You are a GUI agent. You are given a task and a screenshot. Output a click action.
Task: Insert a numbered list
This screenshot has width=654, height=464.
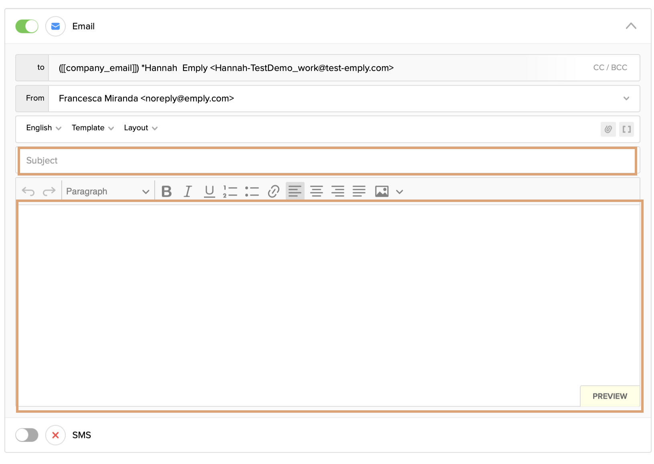[x=230, y=191]
